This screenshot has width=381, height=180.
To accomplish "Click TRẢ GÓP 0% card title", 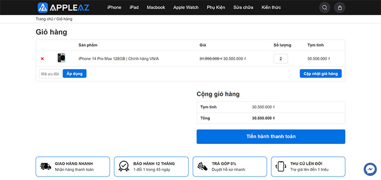I will 224,164.
